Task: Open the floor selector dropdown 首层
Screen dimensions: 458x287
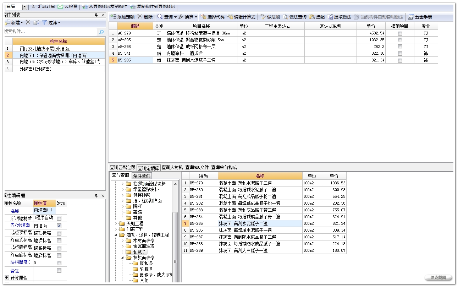Action: [24, 7]
